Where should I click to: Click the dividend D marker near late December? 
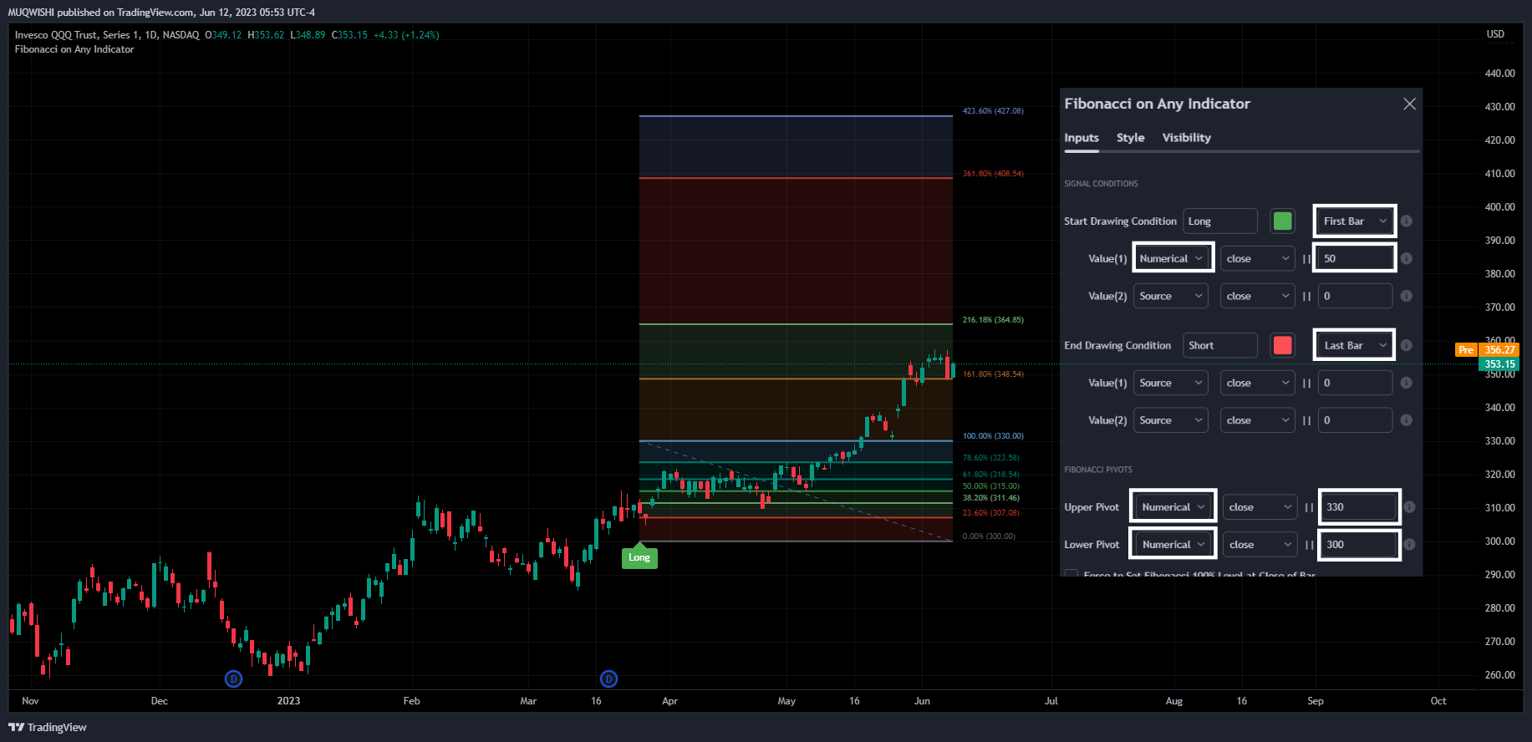[233, 678]
